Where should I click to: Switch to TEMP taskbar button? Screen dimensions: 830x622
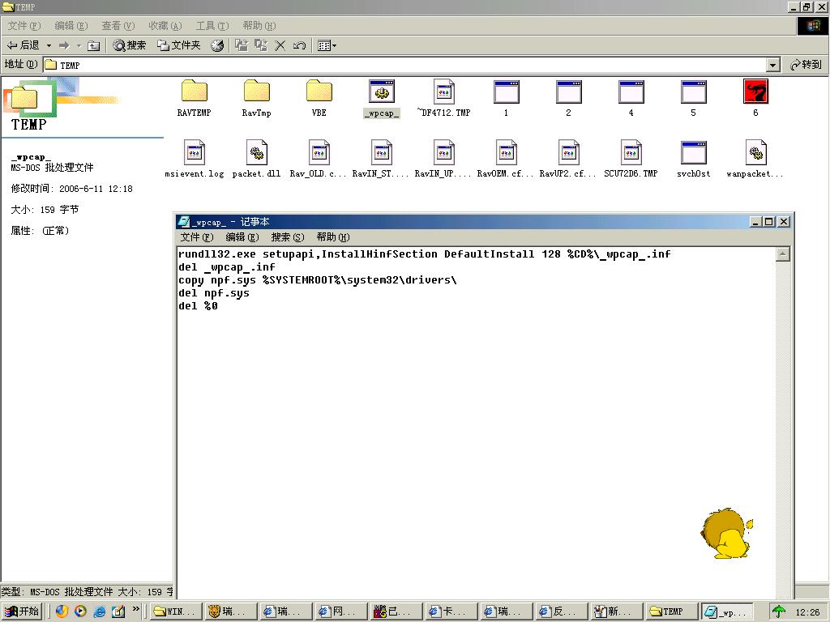tap(671, 611)
